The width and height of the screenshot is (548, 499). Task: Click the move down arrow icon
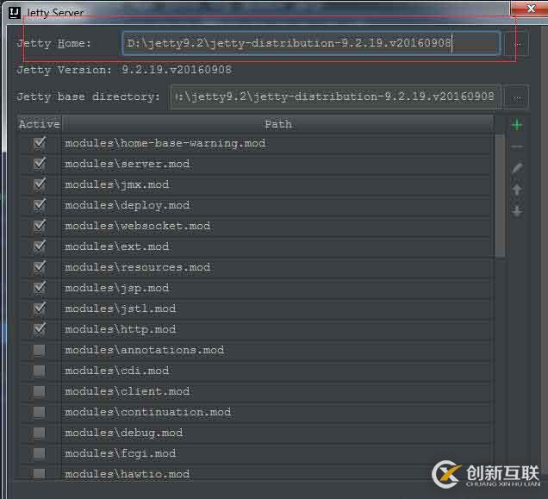(517, 211)
